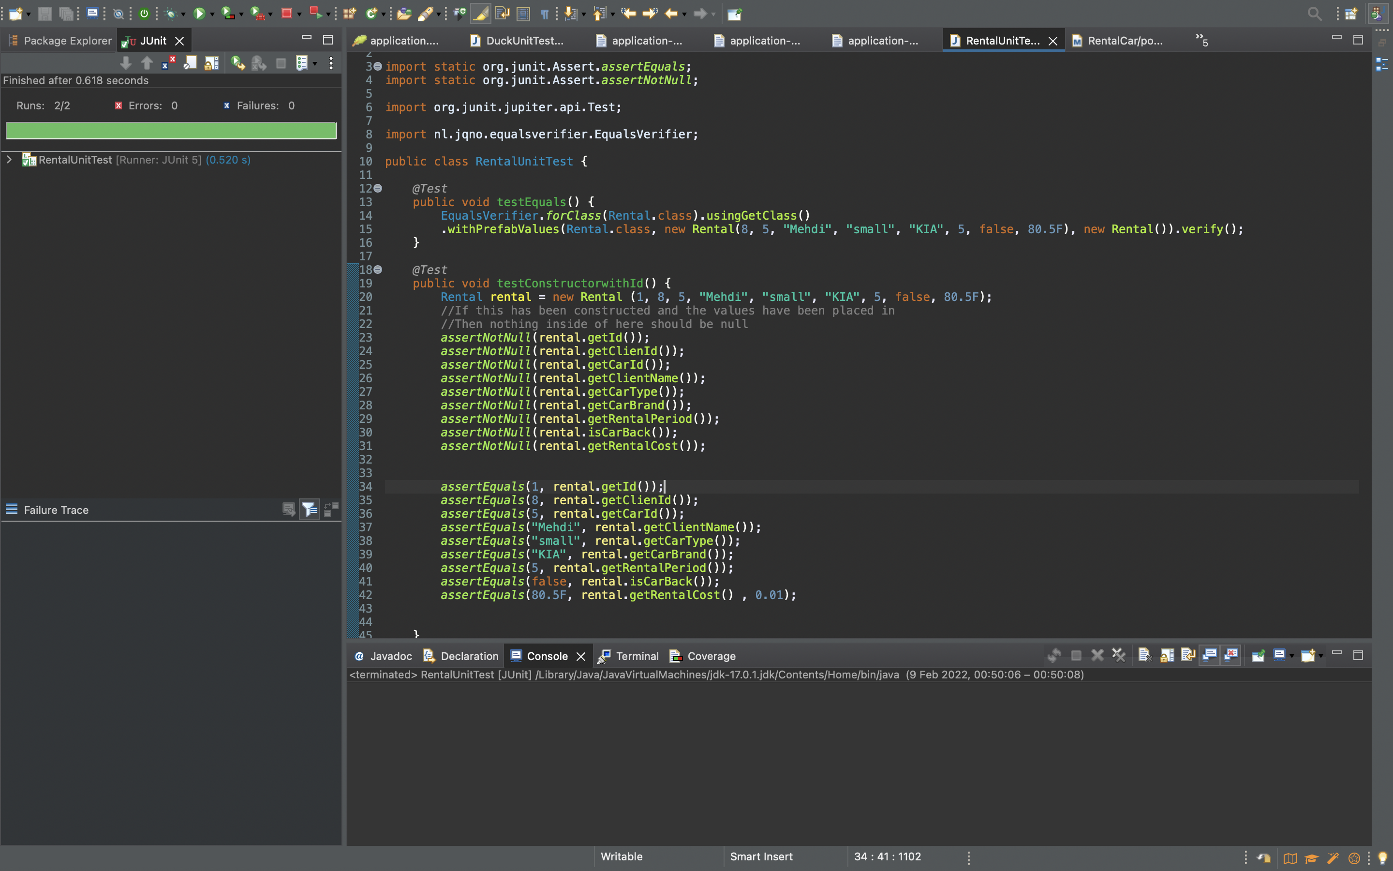Run the program with green play button
Screen dimensions: 1393x871
199,13
